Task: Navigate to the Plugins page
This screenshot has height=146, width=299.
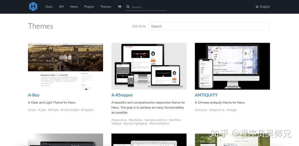Action: pos(89,7)
